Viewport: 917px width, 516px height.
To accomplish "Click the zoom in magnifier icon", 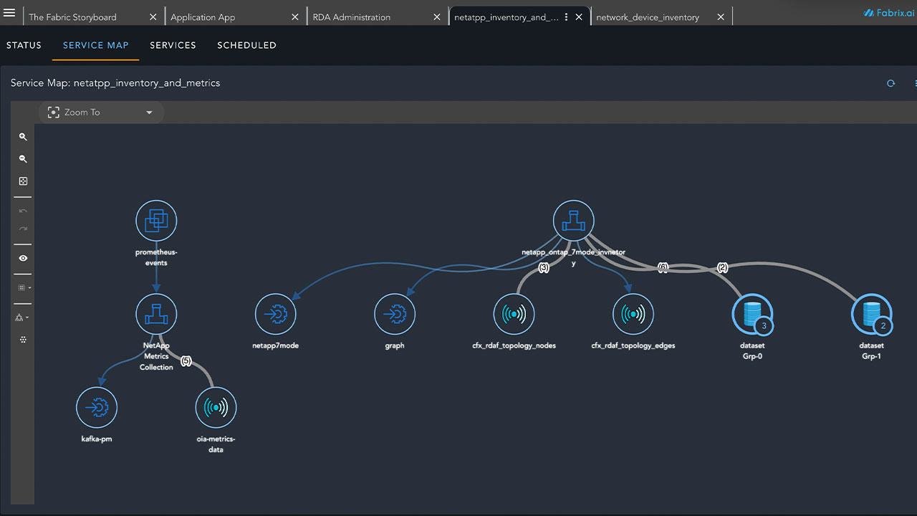I will coord(23,137).
